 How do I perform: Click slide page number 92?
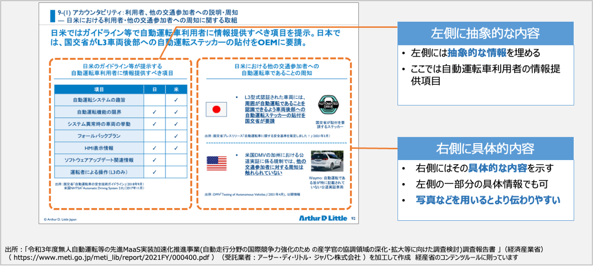coord(353,218)
